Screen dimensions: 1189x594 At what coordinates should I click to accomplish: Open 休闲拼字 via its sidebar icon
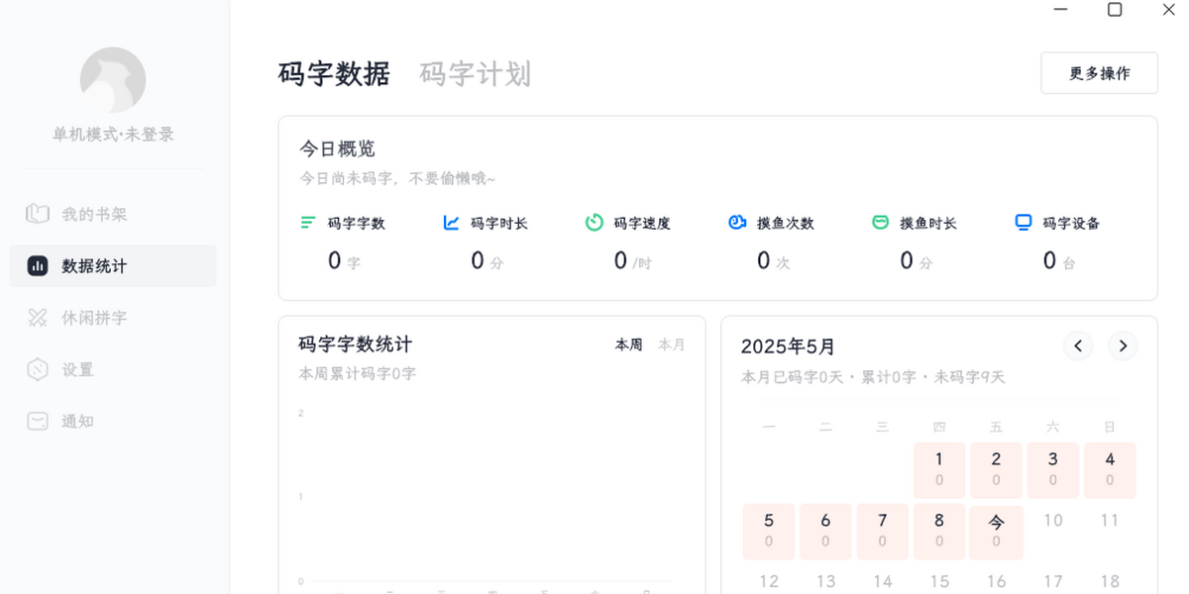click(38, 318)
